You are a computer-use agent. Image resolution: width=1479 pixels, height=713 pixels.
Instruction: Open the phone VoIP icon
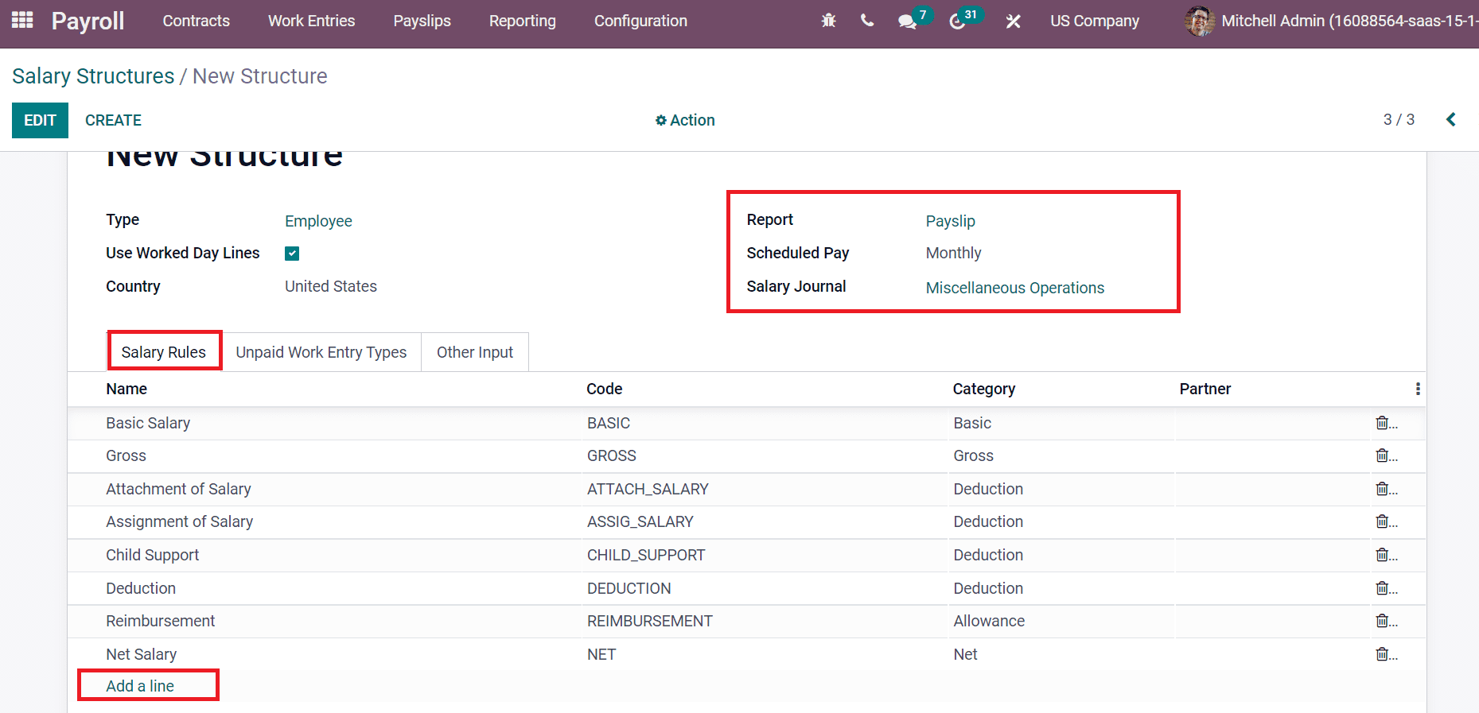pyautogui.click(x=867, y=21)
